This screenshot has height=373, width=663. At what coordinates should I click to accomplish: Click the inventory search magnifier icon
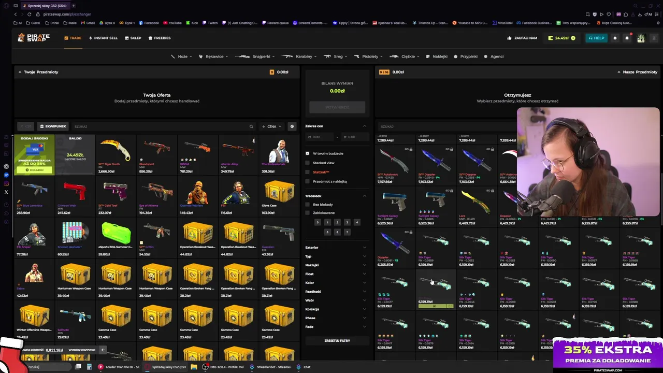(251, 126)
